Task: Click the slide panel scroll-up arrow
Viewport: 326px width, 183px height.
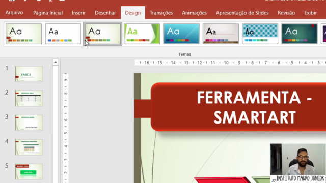Action: (x=56, y=62)
